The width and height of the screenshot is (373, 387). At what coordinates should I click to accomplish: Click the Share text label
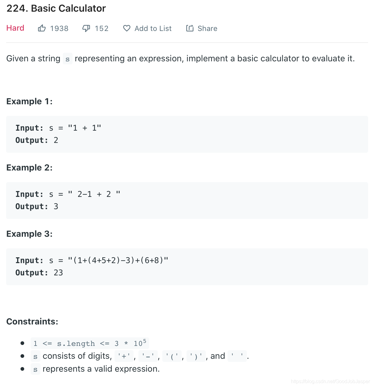207,28
